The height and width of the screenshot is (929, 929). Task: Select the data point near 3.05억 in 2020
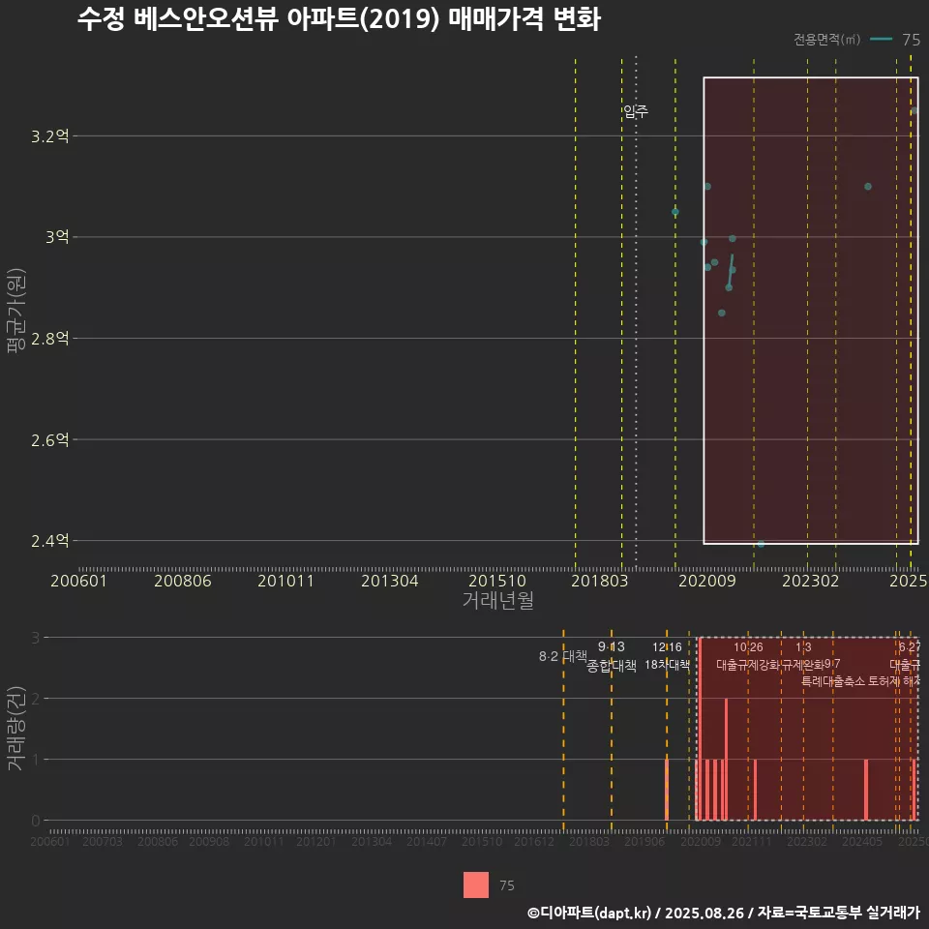pos(674,210)
